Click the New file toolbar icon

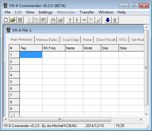(x=6, y=20)
